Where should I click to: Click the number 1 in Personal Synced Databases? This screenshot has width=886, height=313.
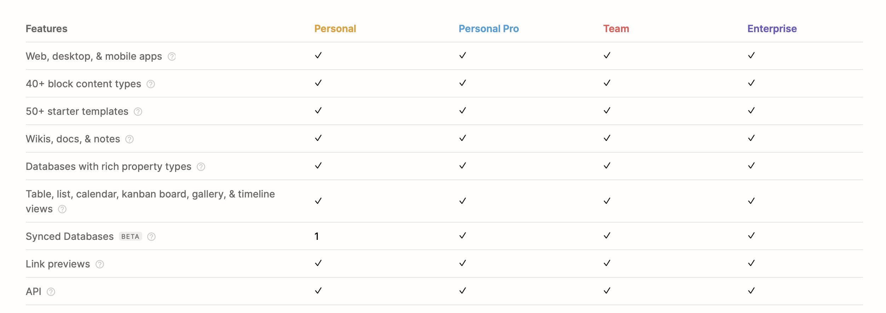pyautogui.click(x=317, y=236)
